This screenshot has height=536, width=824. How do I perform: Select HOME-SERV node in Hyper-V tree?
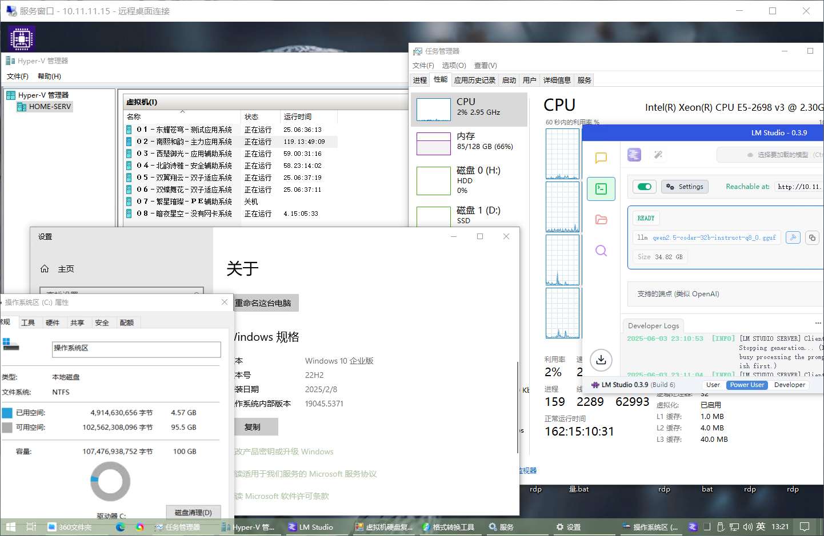45,107
